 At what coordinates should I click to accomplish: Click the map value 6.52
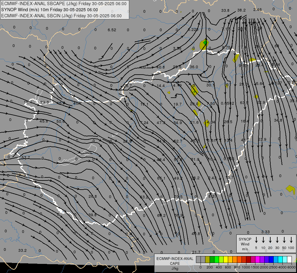pyautogui.click(x=112, y=30)
